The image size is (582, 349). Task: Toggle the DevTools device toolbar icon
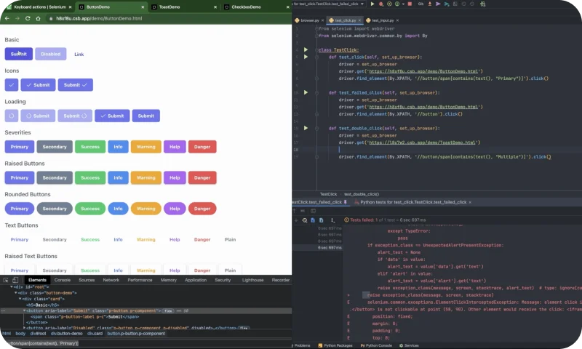click(15, 280)
